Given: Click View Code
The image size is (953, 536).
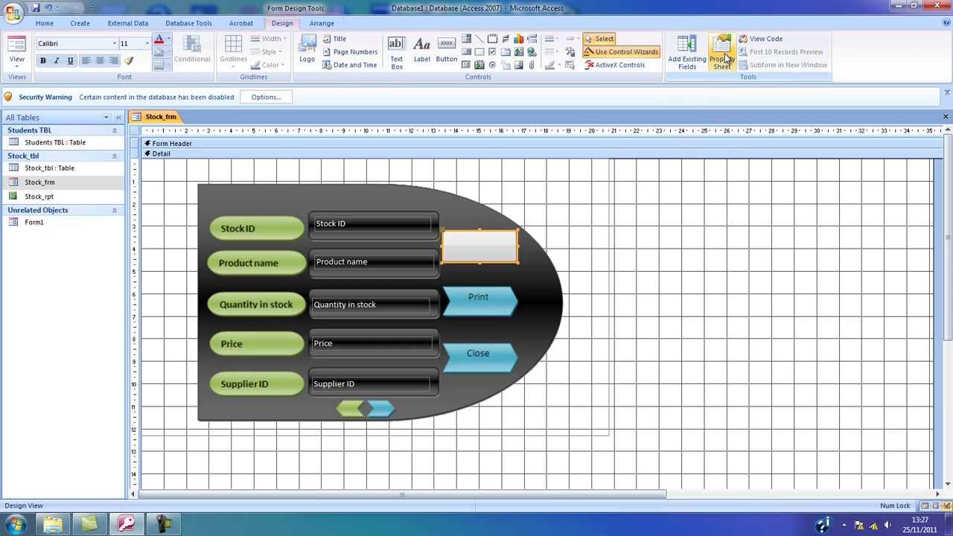Looking at the screenshot, I should (760, 39).
